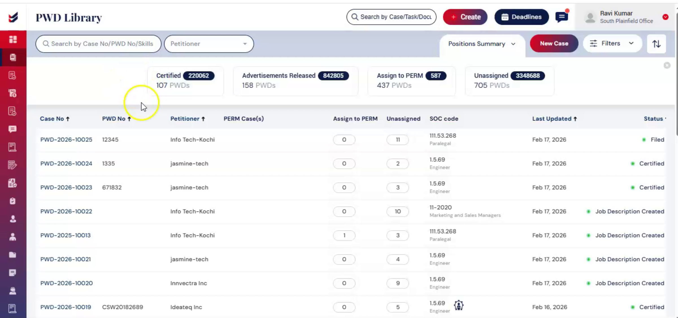Sort by PWD No column header
Viewport: 678px width, 318px height.
pos(117,119)
